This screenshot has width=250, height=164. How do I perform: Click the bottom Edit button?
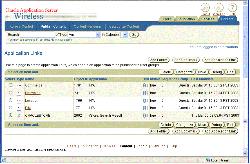(230, 125)
